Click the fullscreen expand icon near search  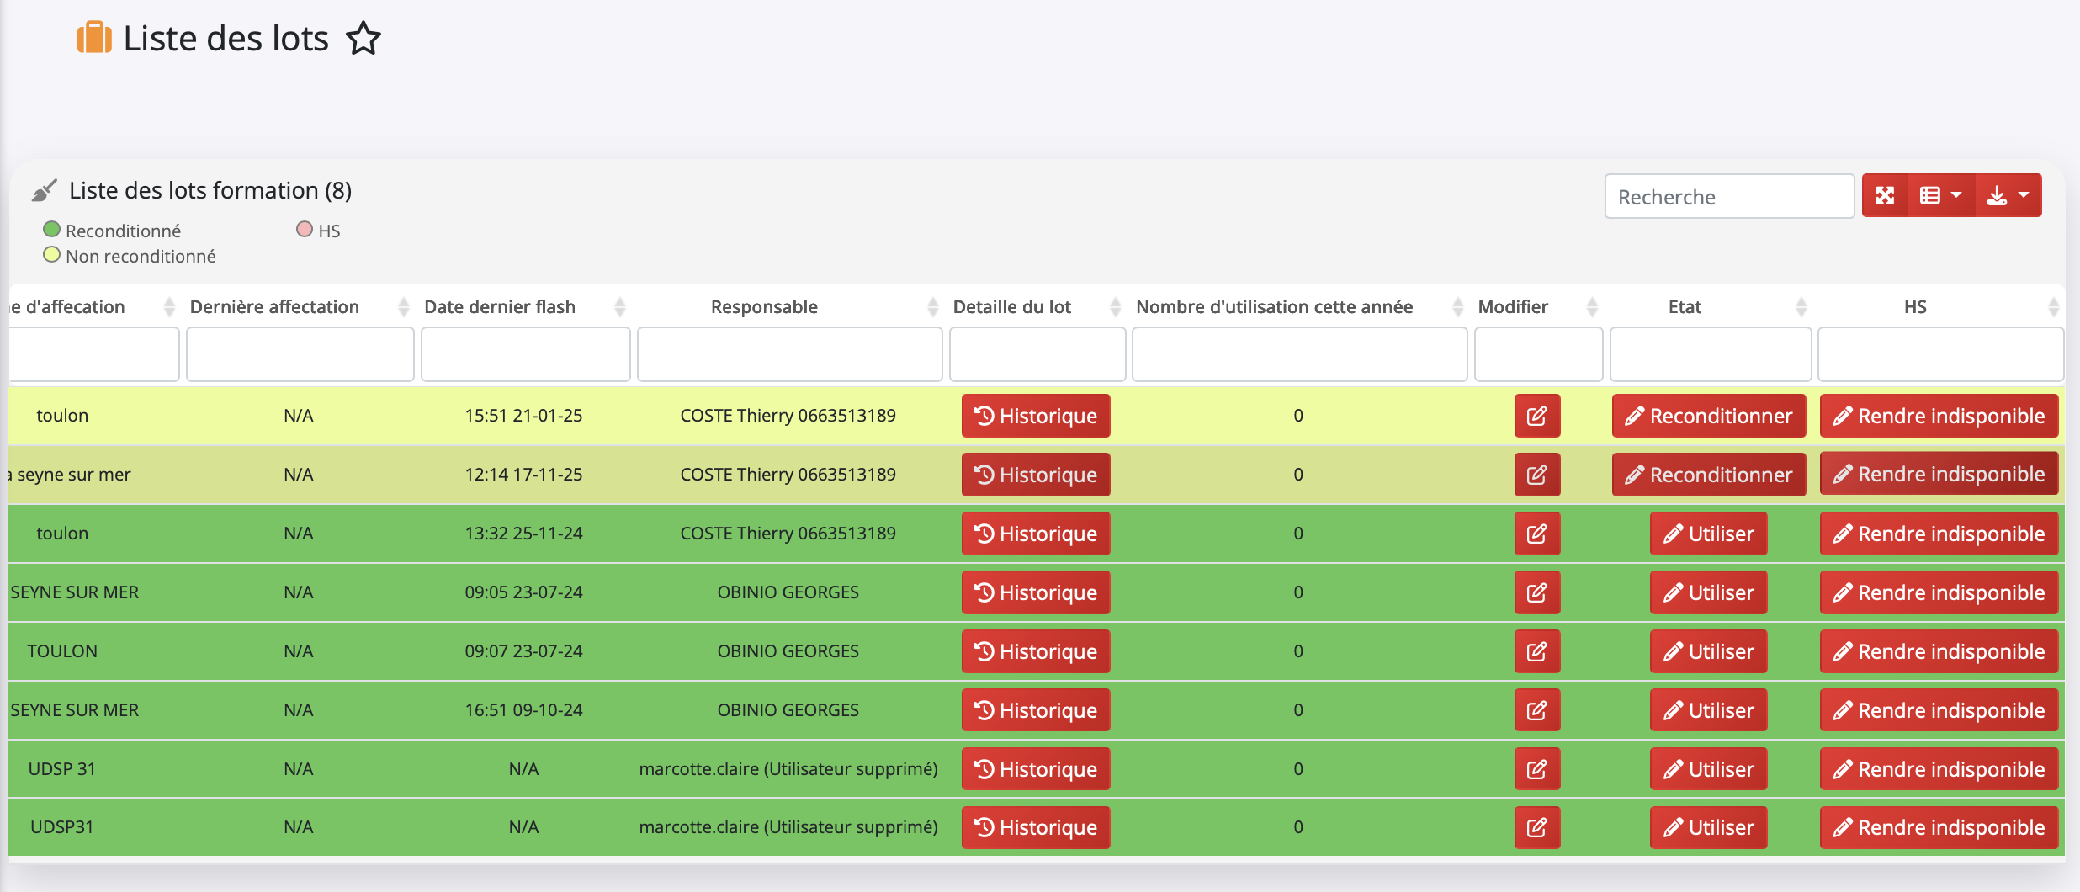tap(1885, 196)
